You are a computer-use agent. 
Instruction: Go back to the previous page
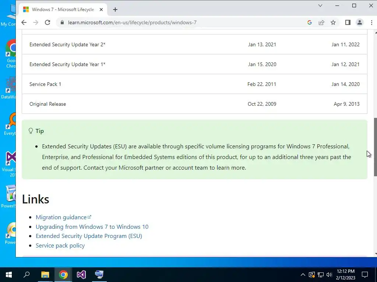click(x=24, y=22)
